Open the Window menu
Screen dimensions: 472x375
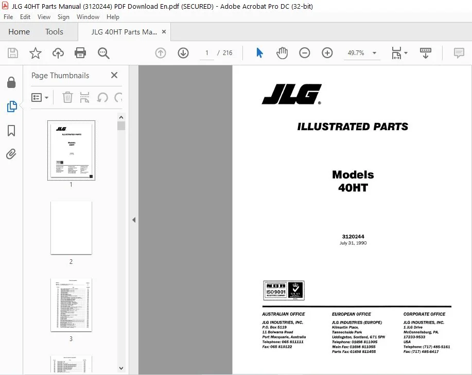[88, 17]
